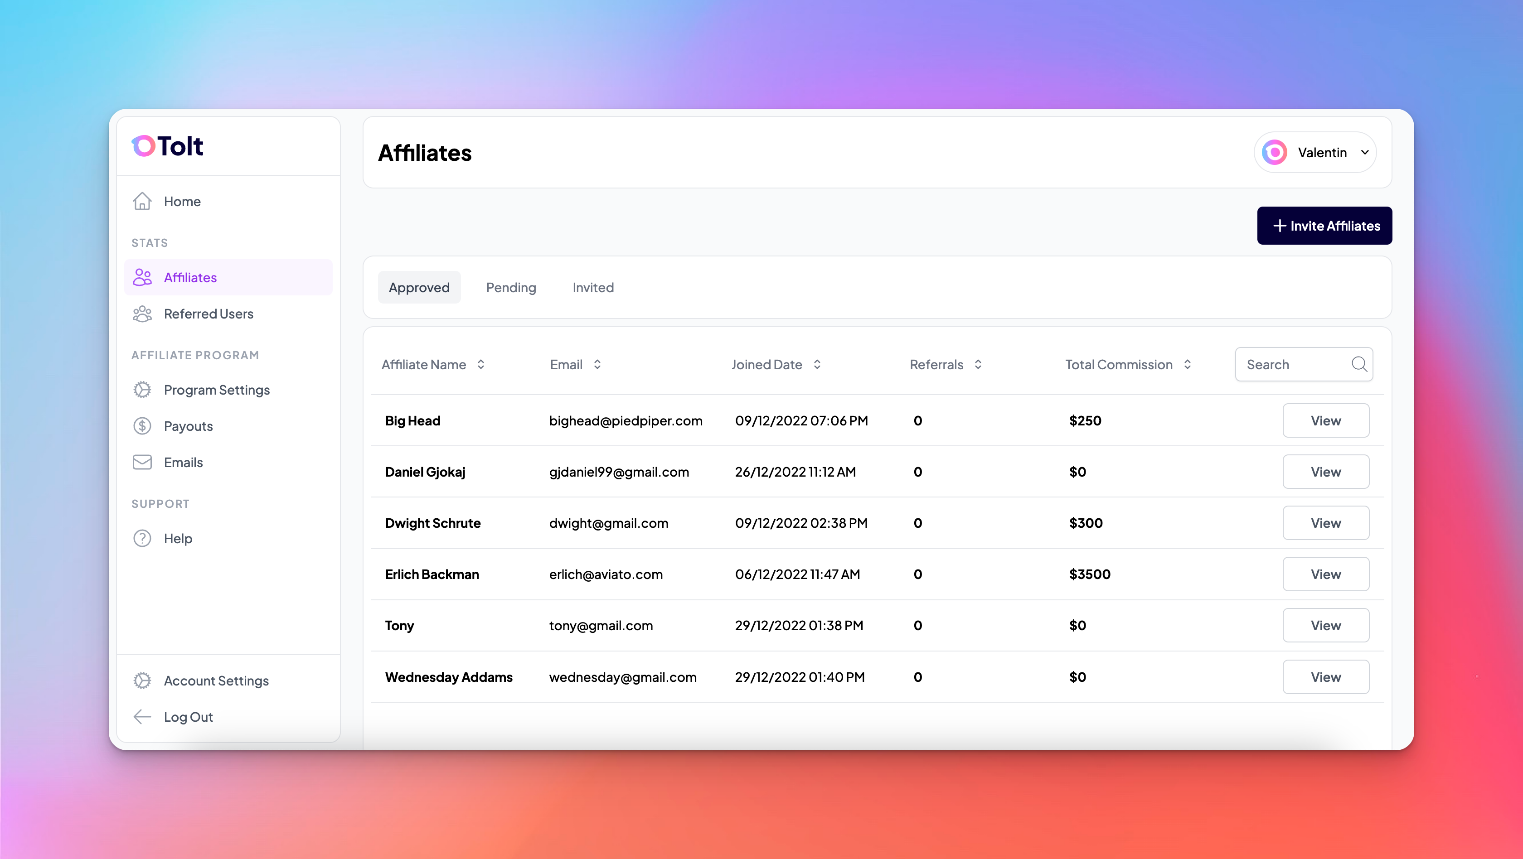Click the Help question mark icon
The width and height of the screenshot is (1523, 859).
pos(142,538)
